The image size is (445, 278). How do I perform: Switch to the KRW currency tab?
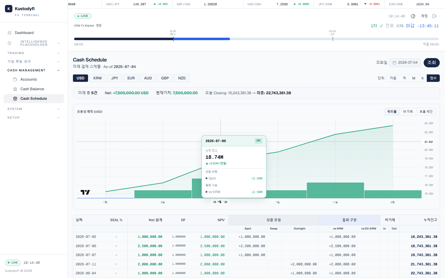(x=97, y=78)
